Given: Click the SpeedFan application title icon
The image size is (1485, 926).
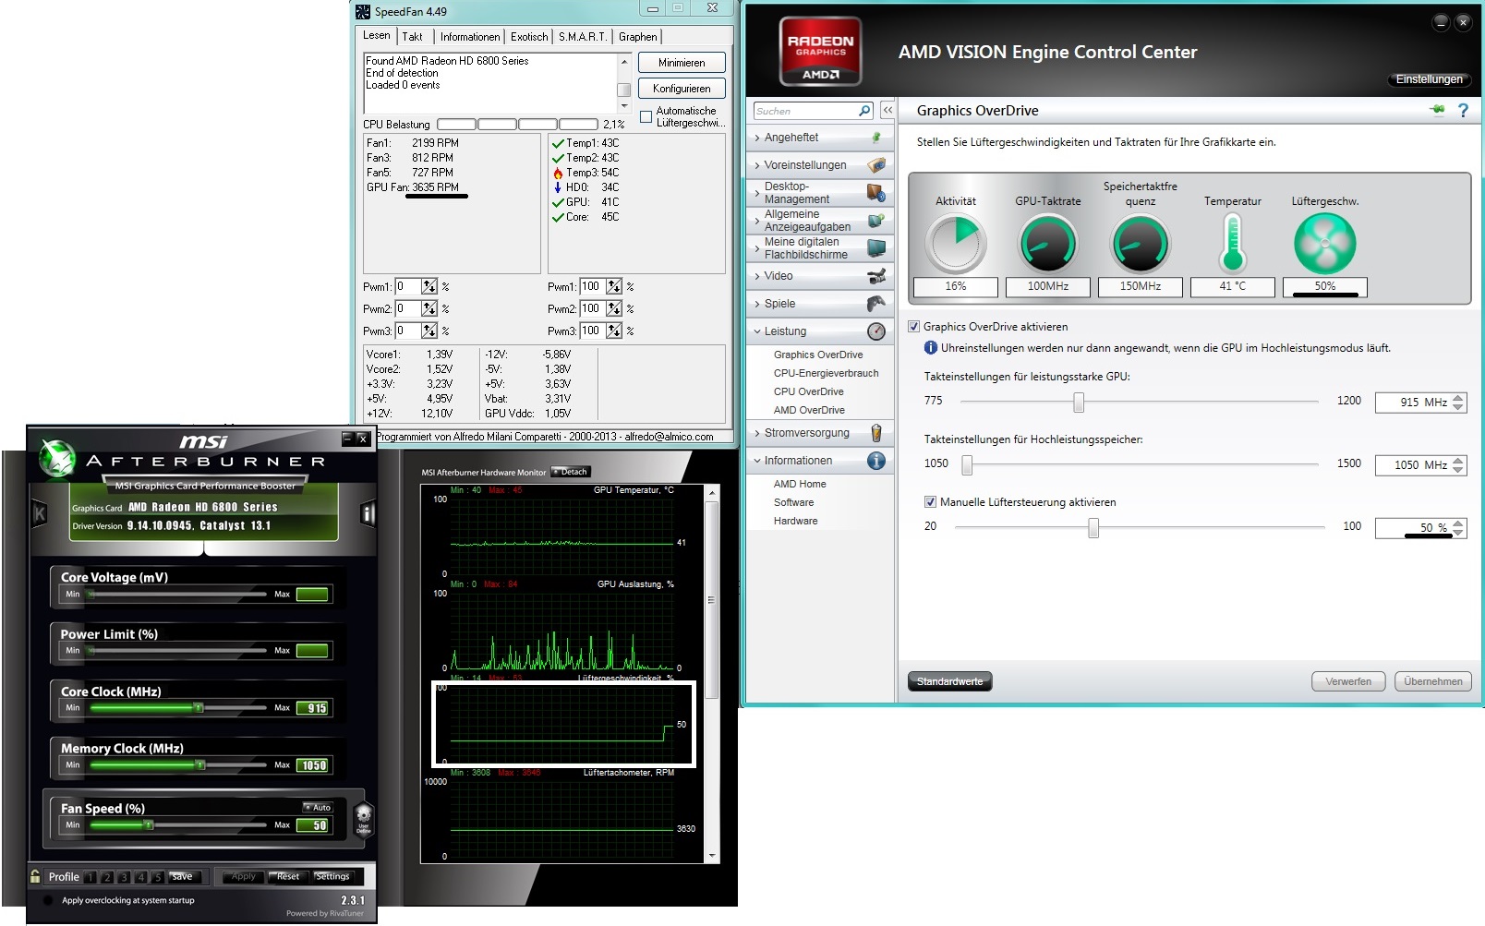Looking at the screenshot, I should [363, 12].
